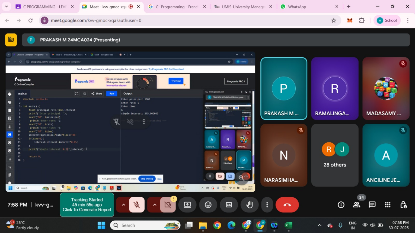Unmute the microphone toggle button
Screen dimensions: 415x233
(137, 205)
